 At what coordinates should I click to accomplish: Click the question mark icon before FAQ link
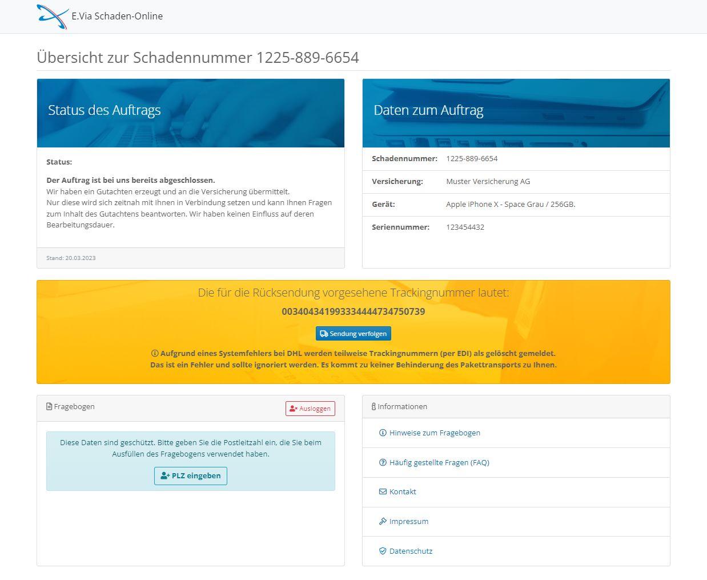click(x=383, y=462)
